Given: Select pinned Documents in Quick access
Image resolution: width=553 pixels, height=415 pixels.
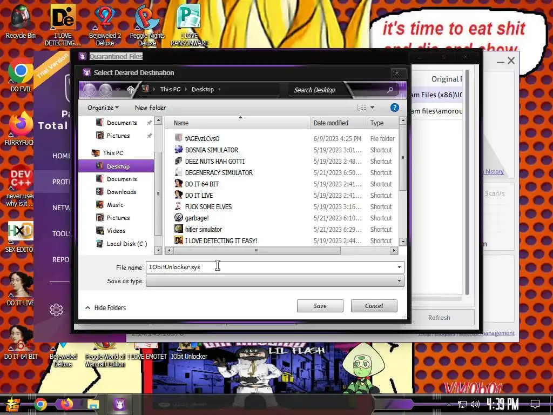Looking at the screenshot, I should pyautogui.click(x=122, y=123).
